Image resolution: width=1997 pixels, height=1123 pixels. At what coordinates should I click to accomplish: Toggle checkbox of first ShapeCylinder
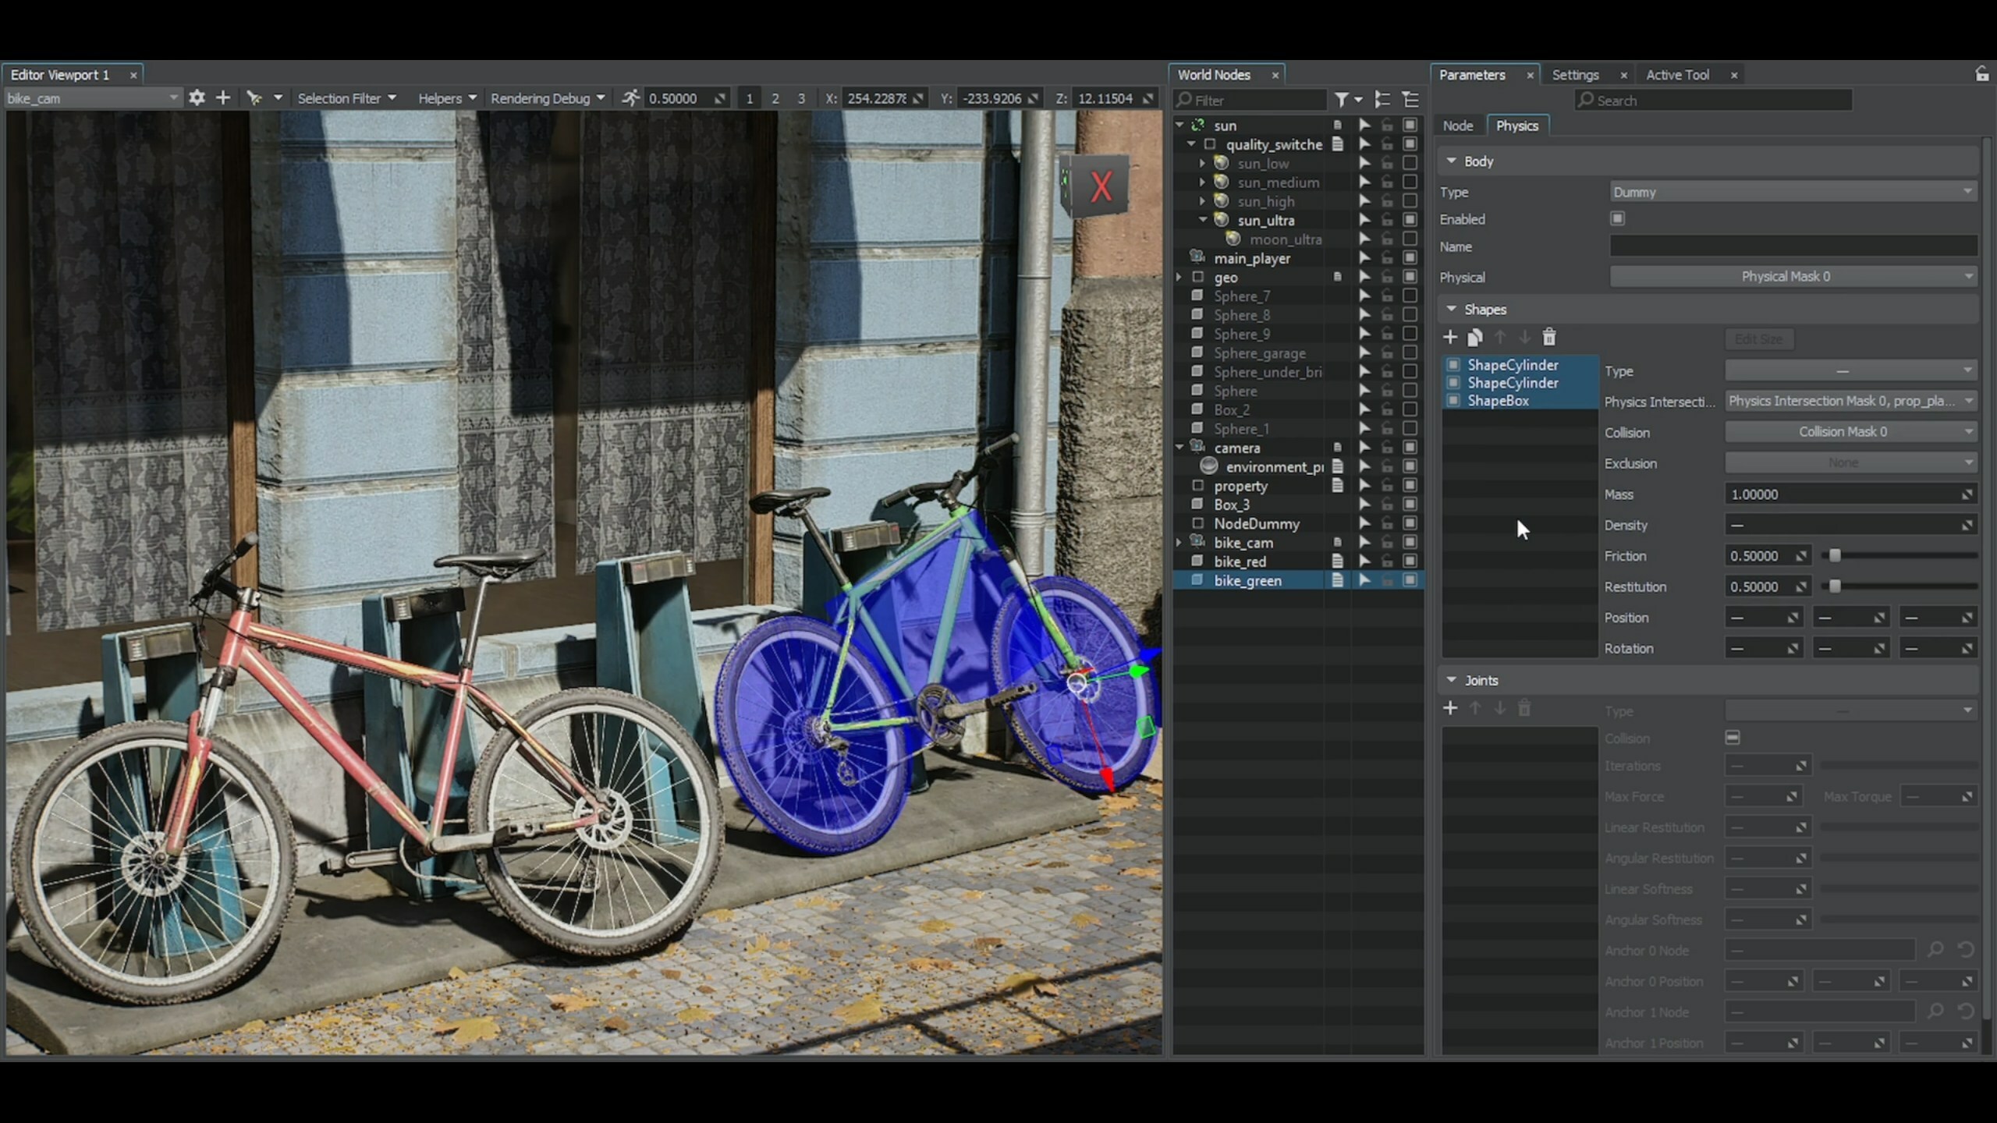[x=1453, y=365]
